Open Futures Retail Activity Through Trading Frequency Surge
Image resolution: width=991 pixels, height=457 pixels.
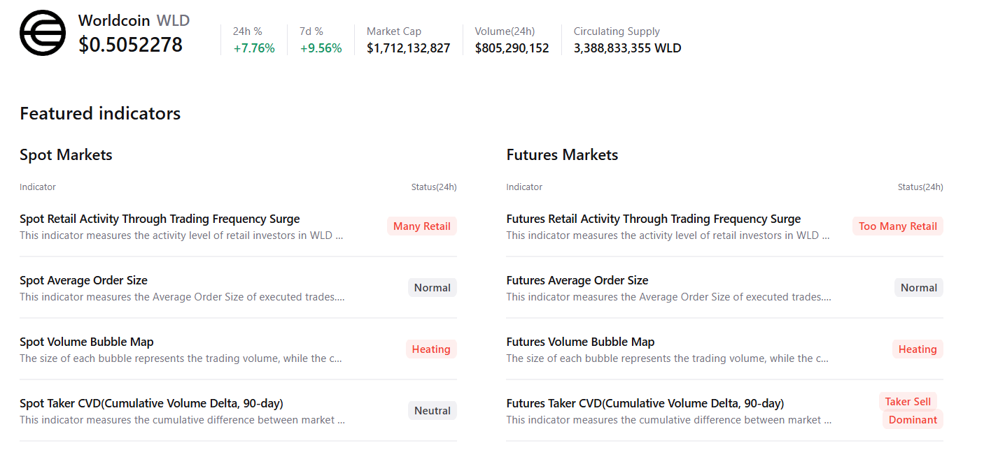(x=654, y=219)
